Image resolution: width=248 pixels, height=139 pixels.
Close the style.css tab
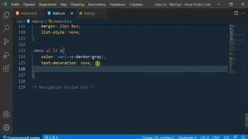(x=72, y=14)
